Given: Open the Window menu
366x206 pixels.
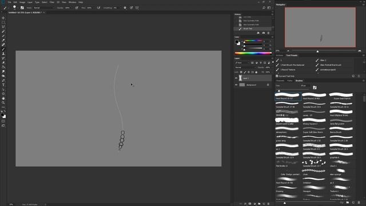Looking at the screenshot, I should tap(73, 2).
